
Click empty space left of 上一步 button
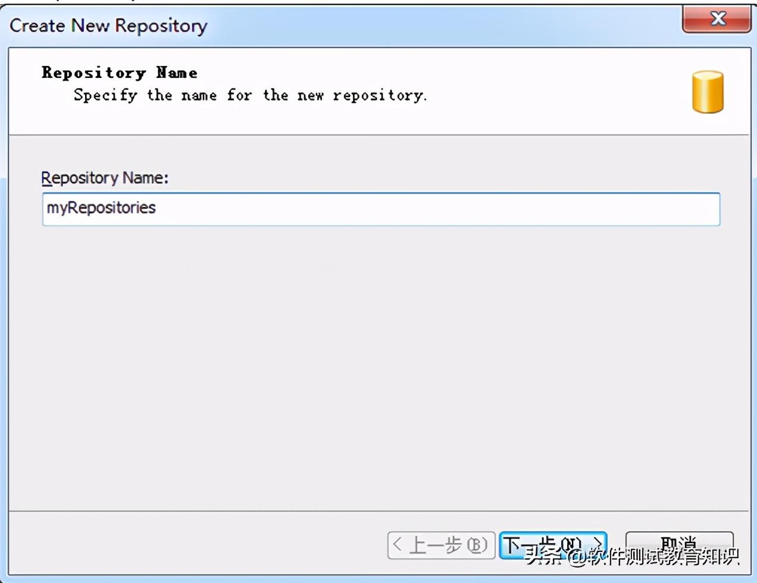196,544
